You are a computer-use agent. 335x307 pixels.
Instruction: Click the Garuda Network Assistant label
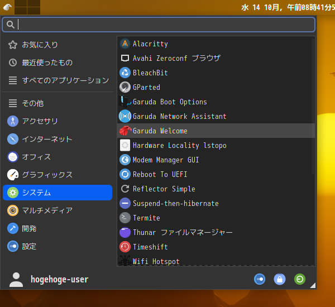(x=179, y=117)
